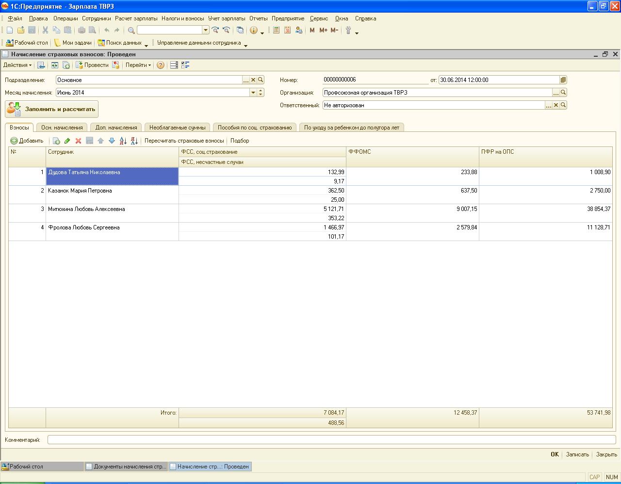Image resolution: width=621 pixels, height=484 pixels.
Task: Open the Отчеты menu
Action: tap(259, 18)
